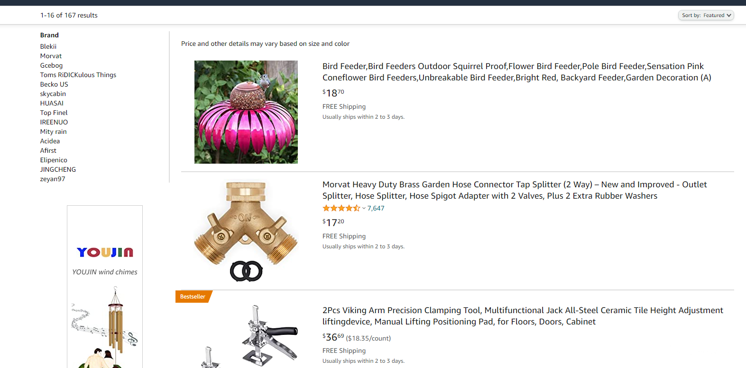The image size is (746, 368).
Task: Open the 7,647 reviews link
Action: [376, 208]
